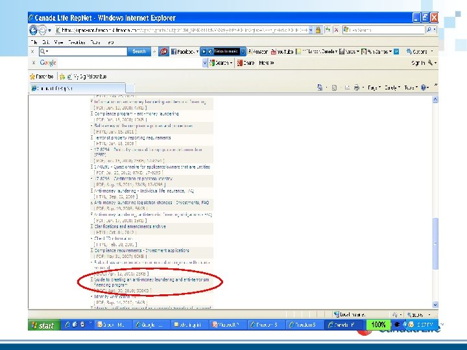Click the Print icon in command bar
467x350 pixels.
pos(357,87)
